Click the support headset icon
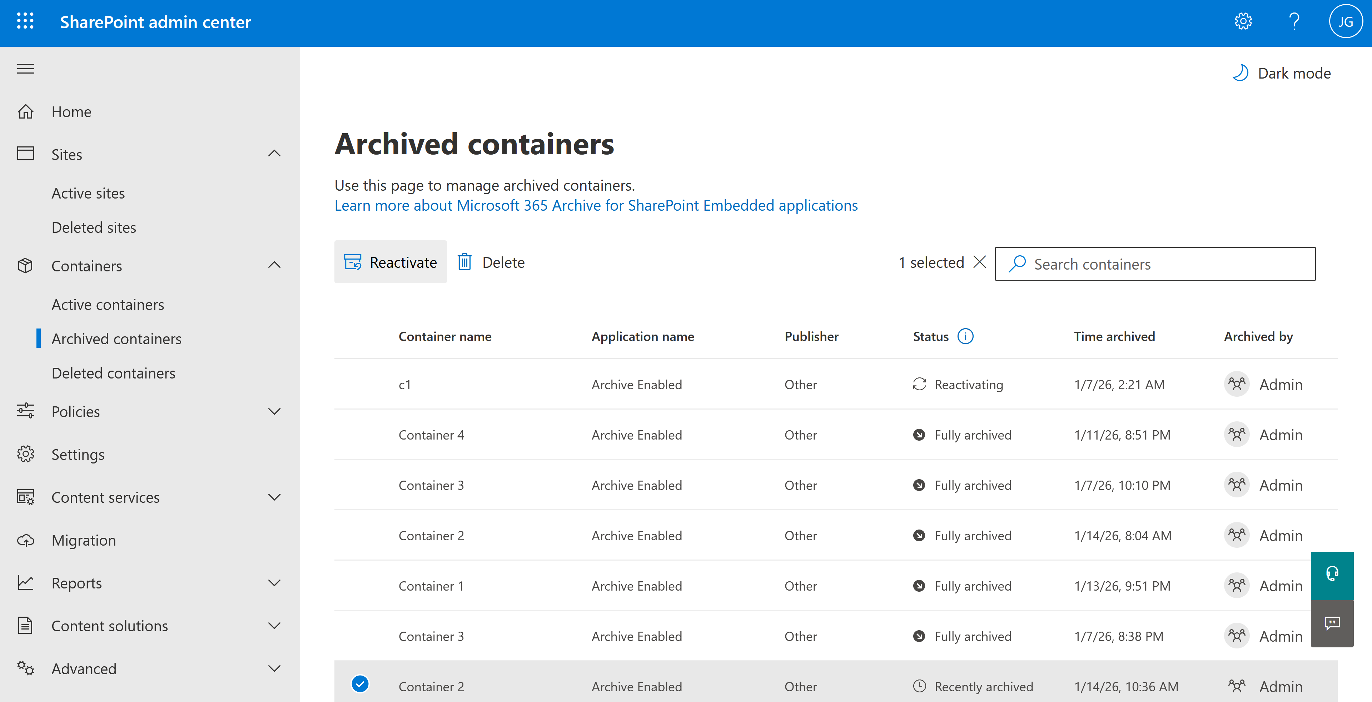Screen dimensions: 1372x702 (x=1332, y=574)
